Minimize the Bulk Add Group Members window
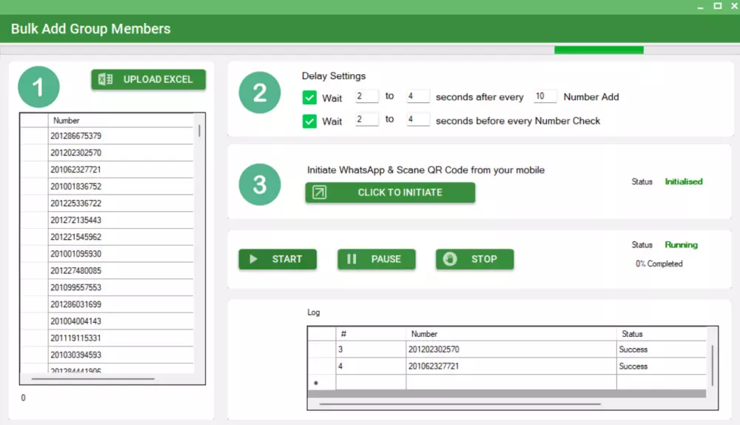The height and width of the screenshot is (425, 740). point(700,7)
